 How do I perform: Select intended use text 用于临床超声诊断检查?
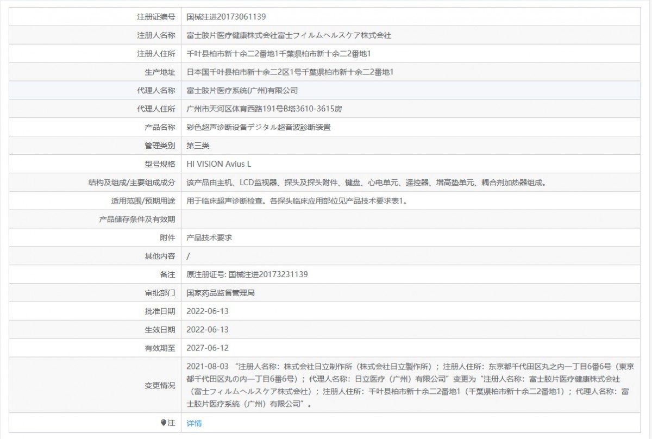[297, 201]
